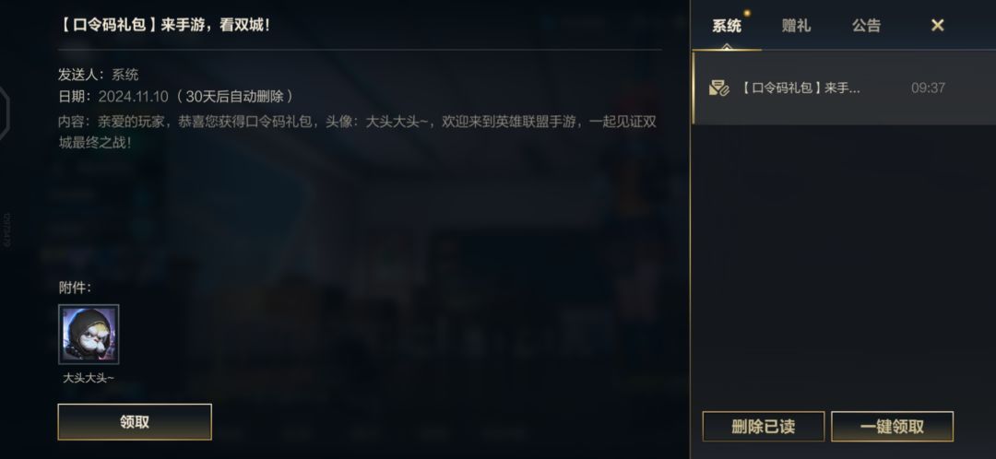996x459 pixels.
Task: Tap the 大头大头~ avatar attachment icon
Action: click(x=89, y=335)
